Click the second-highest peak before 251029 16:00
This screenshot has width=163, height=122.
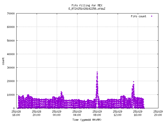(x=133, y=82)
